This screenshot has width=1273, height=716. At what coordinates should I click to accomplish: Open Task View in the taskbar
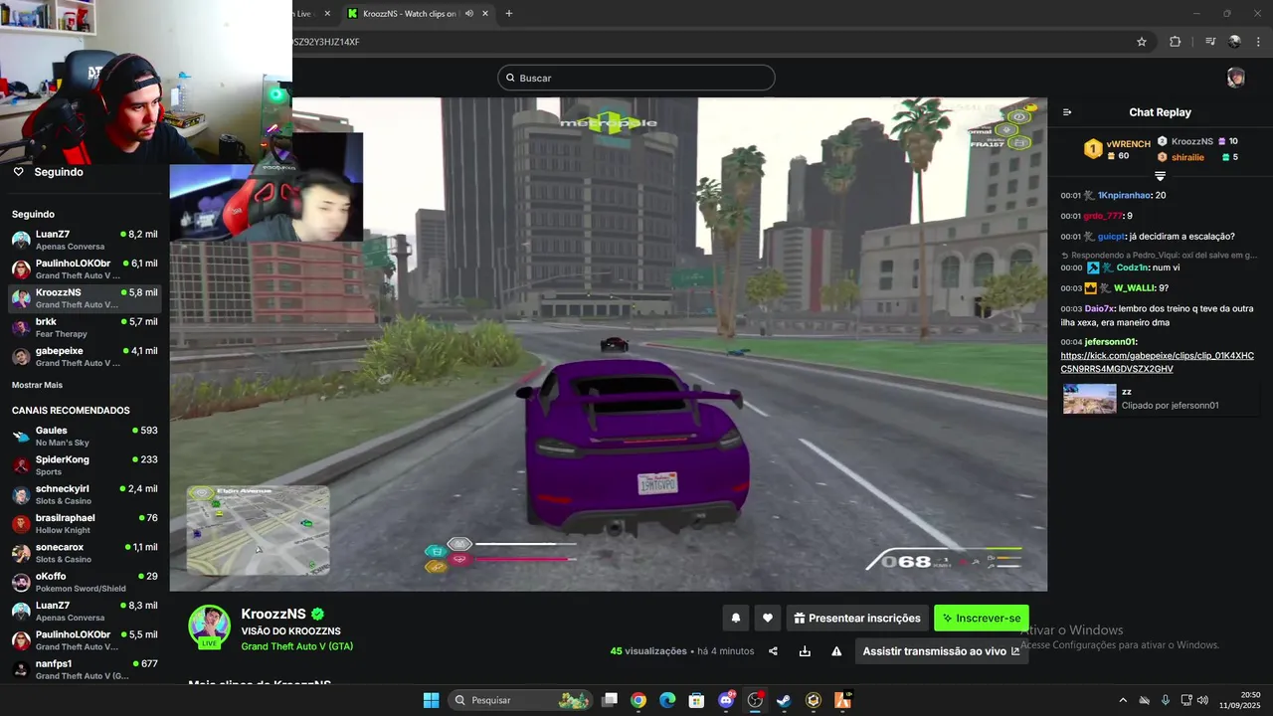coord(610,700)
